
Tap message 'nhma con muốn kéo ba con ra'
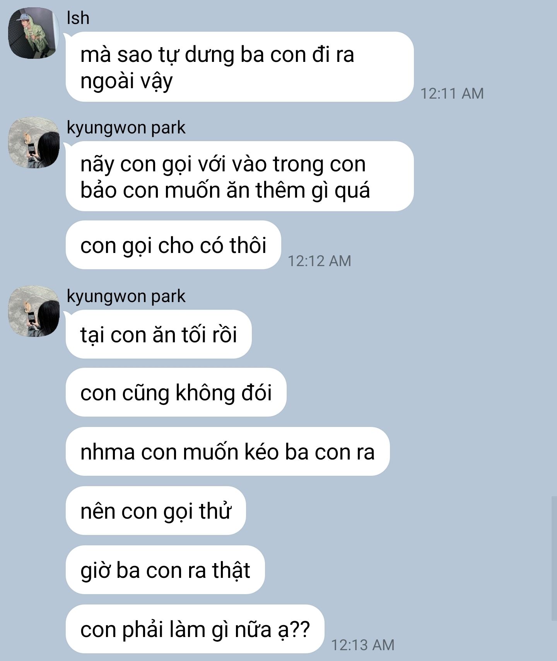(227, 451)
